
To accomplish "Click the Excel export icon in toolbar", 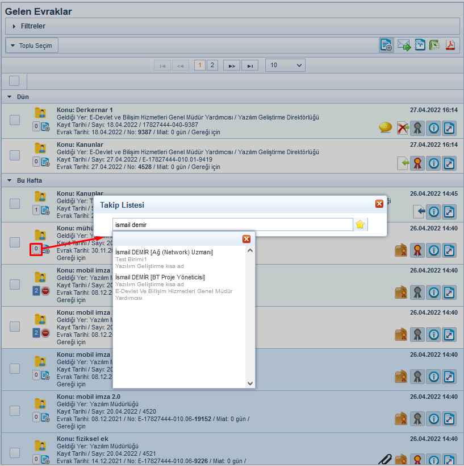I will point(435,46).
